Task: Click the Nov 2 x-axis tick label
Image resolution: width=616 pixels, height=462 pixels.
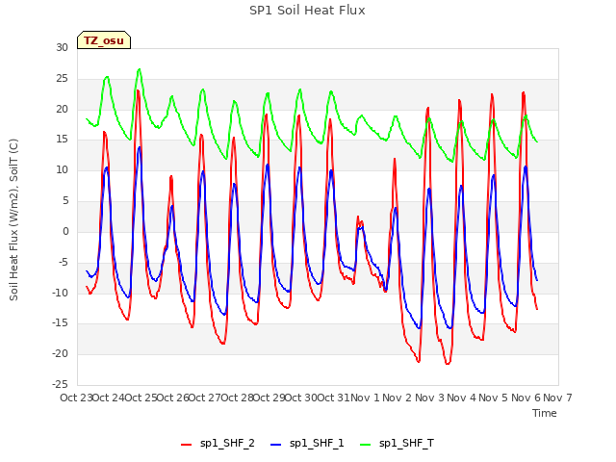Action: (x=397, y=398)
